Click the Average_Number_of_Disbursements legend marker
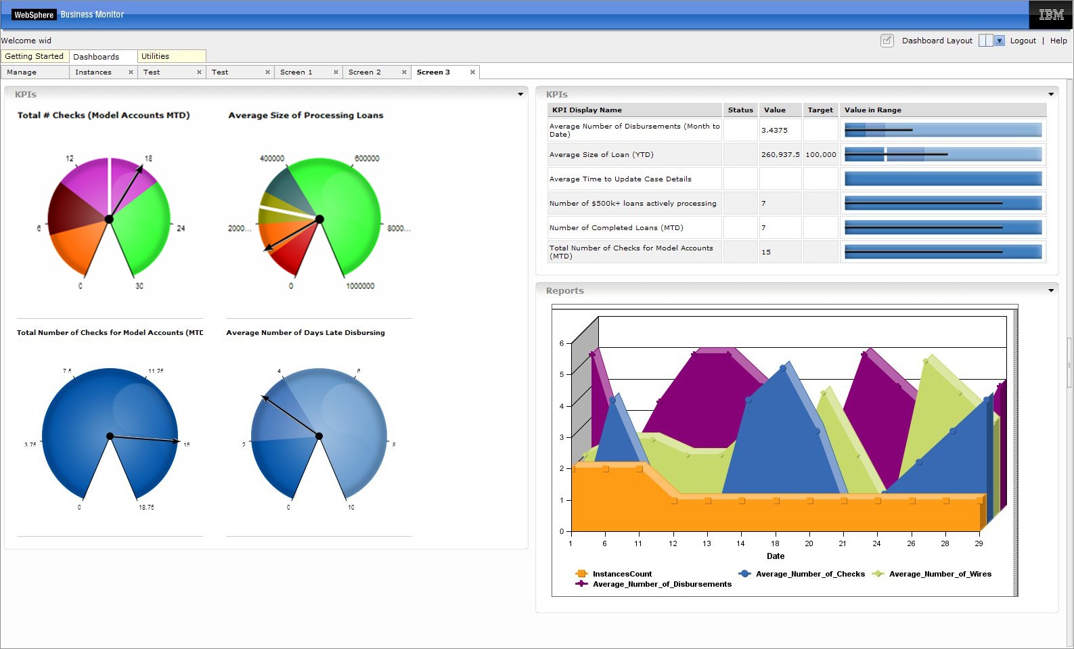 click(581, 583)
